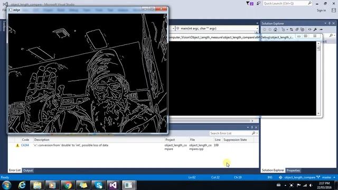
Task: Toggle Preview Selected Items in Solution Explorer
Action: coord(321,30)
